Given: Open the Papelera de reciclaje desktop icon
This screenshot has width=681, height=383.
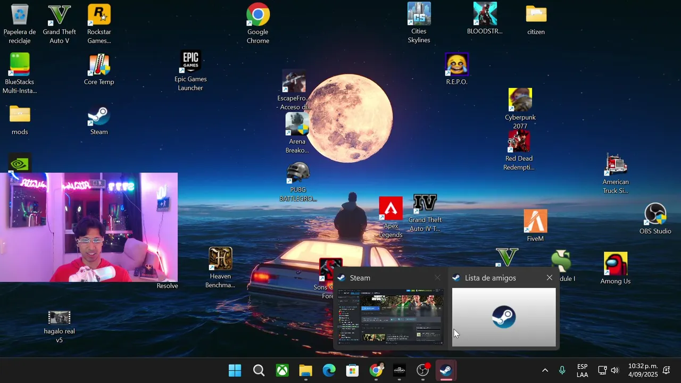Looking at the screenshot, I should coord(20,24).
